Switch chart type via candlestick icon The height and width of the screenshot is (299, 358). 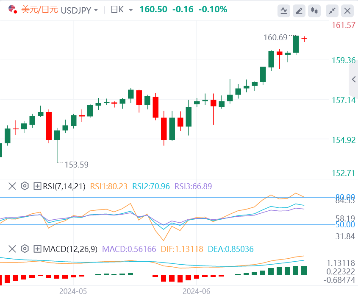[x=314, y=11]
